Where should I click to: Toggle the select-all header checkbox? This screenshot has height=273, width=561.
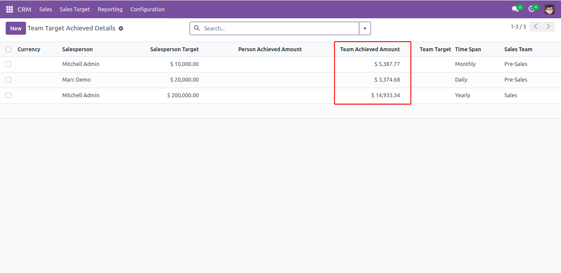(9, 49)
